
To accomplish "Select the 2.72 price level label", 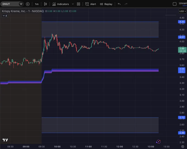I will tap(182, 118).
